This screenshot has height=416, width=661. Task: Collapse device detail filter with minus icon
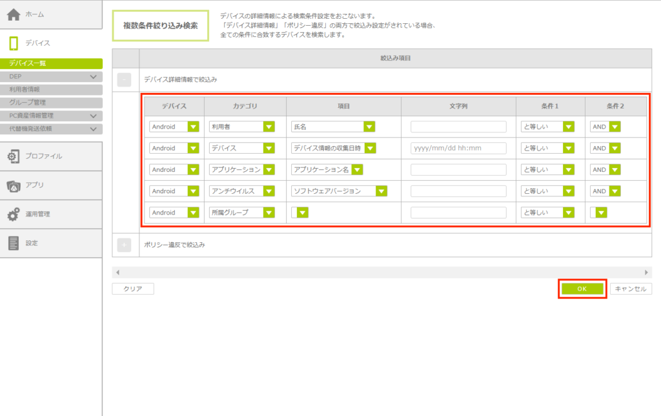(125, 79)
